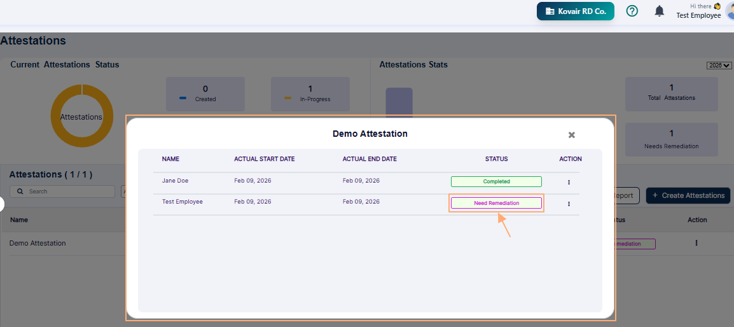
Task: Open the Test Employee profile avatar
Action: pyautogui.click(x=730, y=11)
